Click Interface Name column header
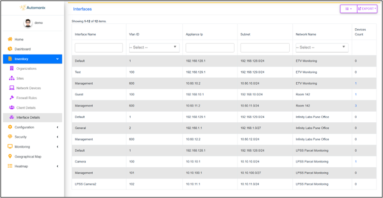 [85, 34]
